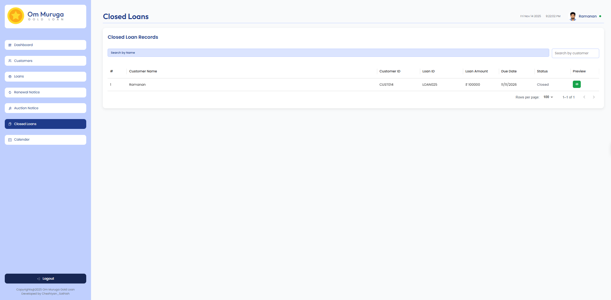The height and width of the screenshot is (300, 611).
Task: Focus the Search by customer input field
Action: point(575,53)
